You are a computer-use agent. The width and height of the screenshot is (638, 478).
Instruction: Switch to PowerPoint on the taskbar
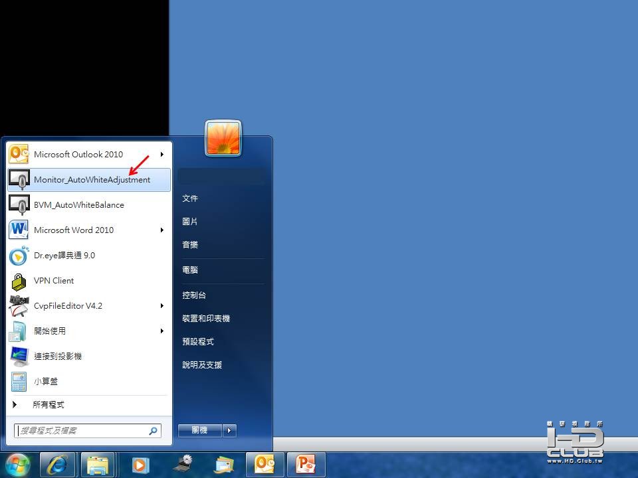[x=306, y=465]
